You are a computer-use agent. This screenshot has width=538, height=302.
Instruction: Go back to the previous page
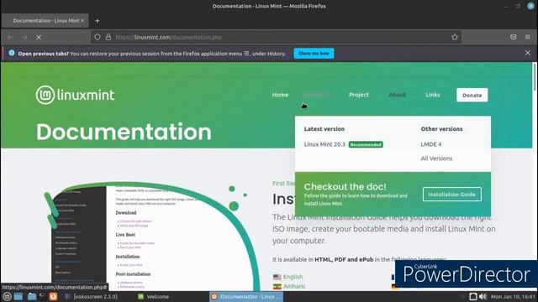coord(10,37)
